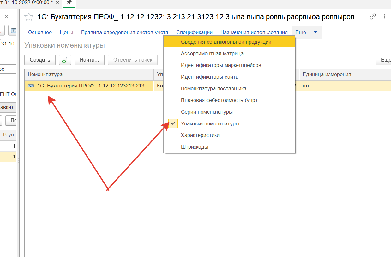Open Штрихкоды menu entry
The width and height of the screenshot is (391, 257).
pyautogui.click(x=229, y=147)
